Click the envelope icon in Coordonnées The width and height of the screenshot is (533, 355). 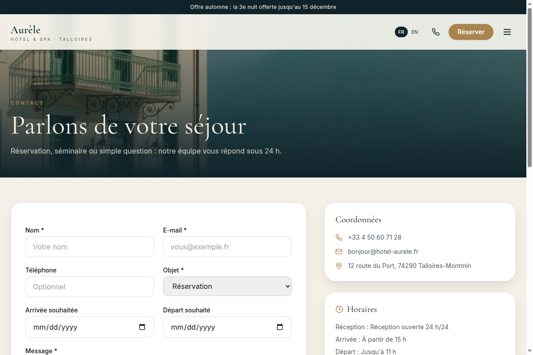click(x=339, y=252)
